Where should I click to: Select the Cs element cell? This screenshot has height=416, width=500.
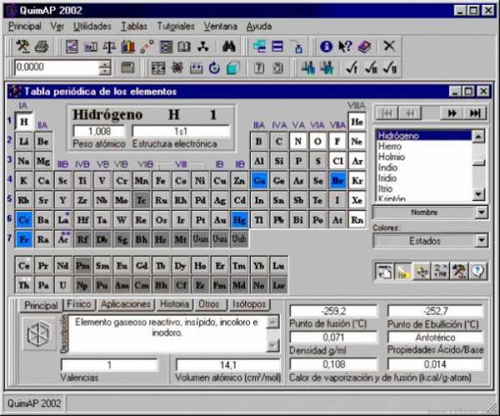tap(24, 220)
